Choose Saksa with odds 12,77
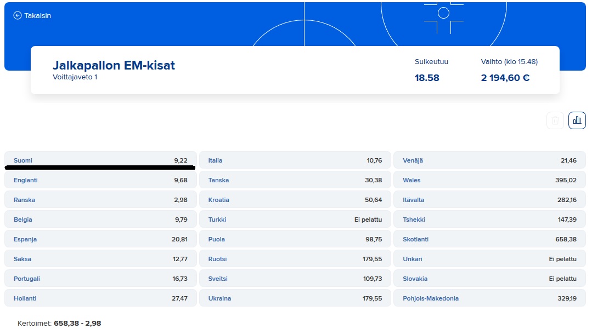The height and width of the screenshot is (329, 592). pyautogui.click(x=100, y=259)
